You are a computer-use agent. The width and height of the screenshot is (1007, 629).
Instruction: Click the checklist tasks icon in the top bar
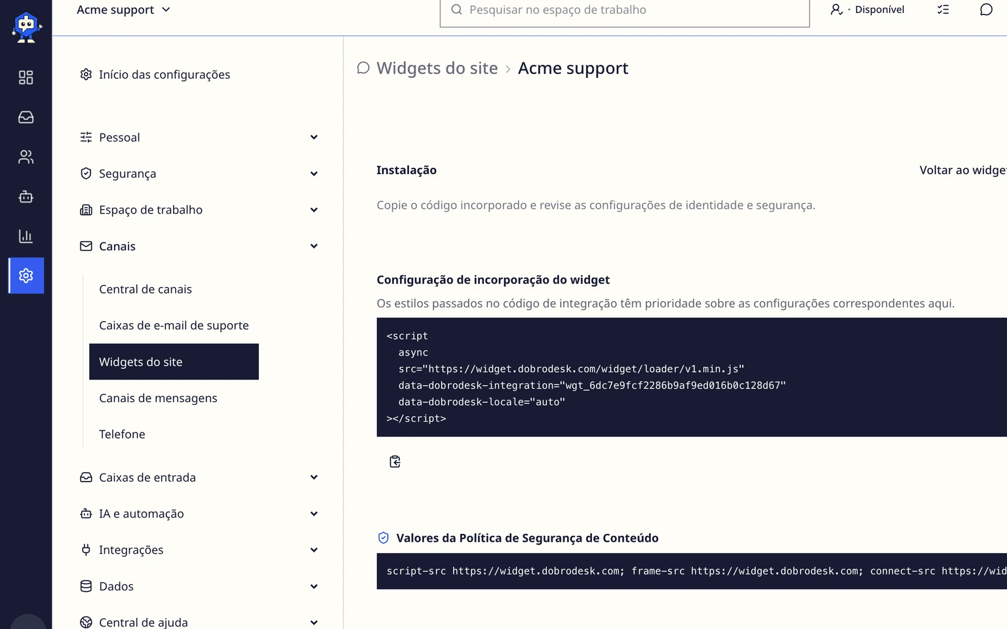tap(943, 9)
